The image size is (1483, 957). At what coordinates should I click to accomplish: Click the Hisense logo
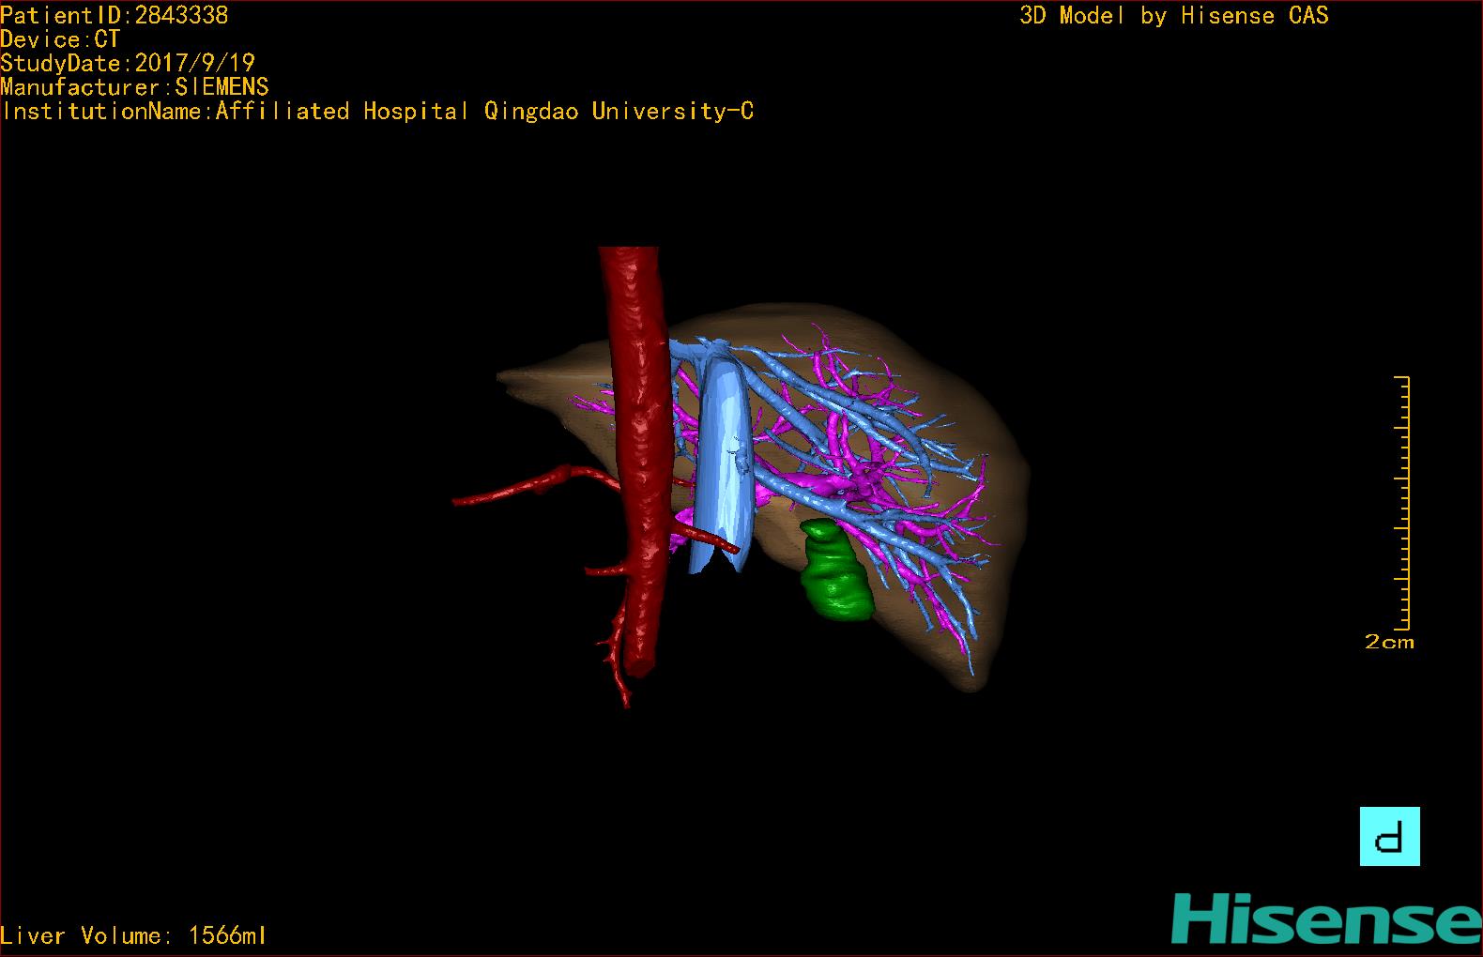click(x=1326, y=919)
